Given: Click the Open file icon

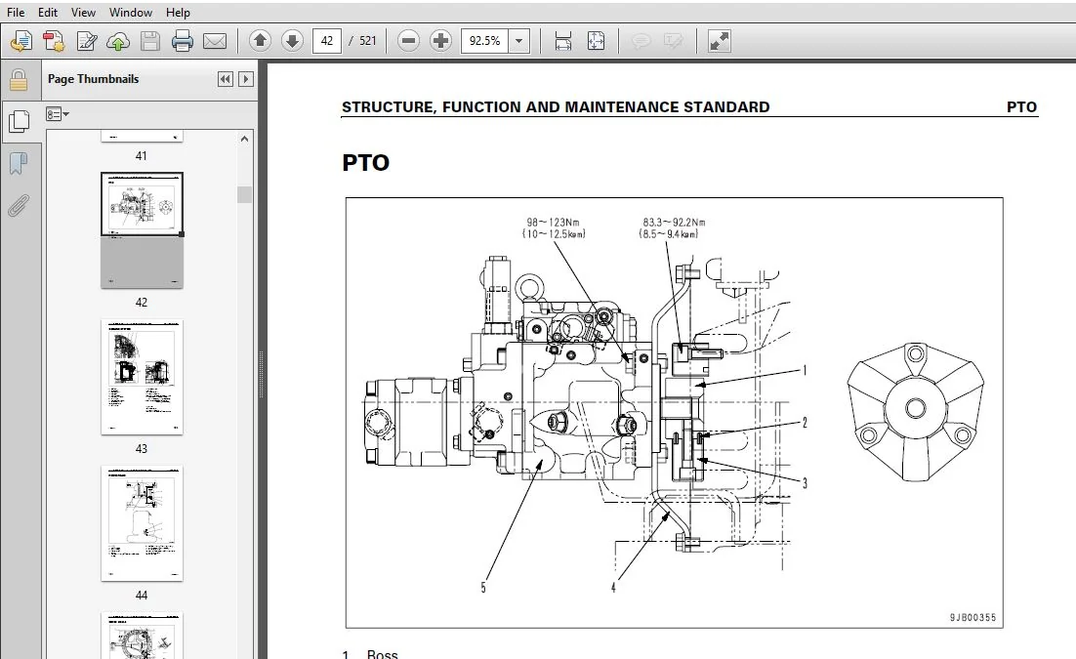Looking at the screenshot, I should pos(21,41).
